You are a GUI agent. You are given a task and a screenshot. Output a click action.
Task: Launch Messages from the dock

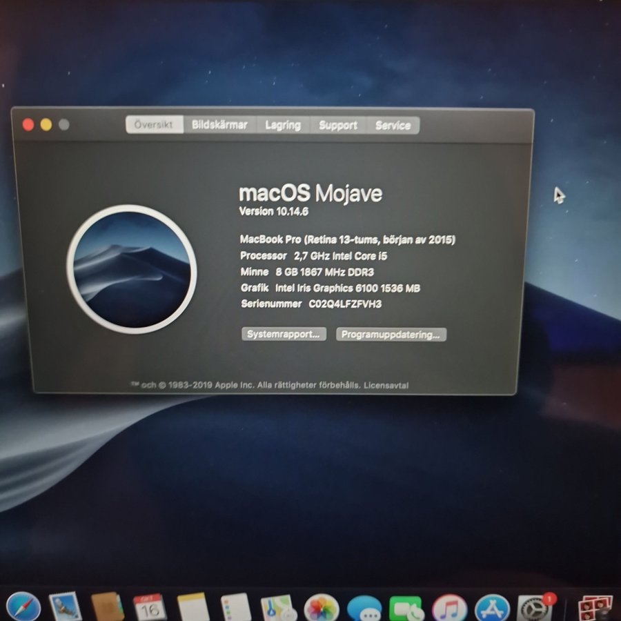click(364, 609)
